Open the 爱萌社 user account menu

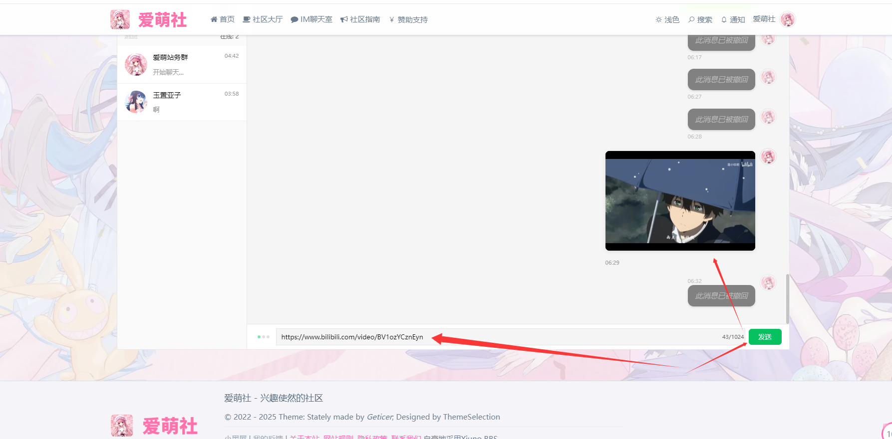pyautogui.click(x=764, y=19)
